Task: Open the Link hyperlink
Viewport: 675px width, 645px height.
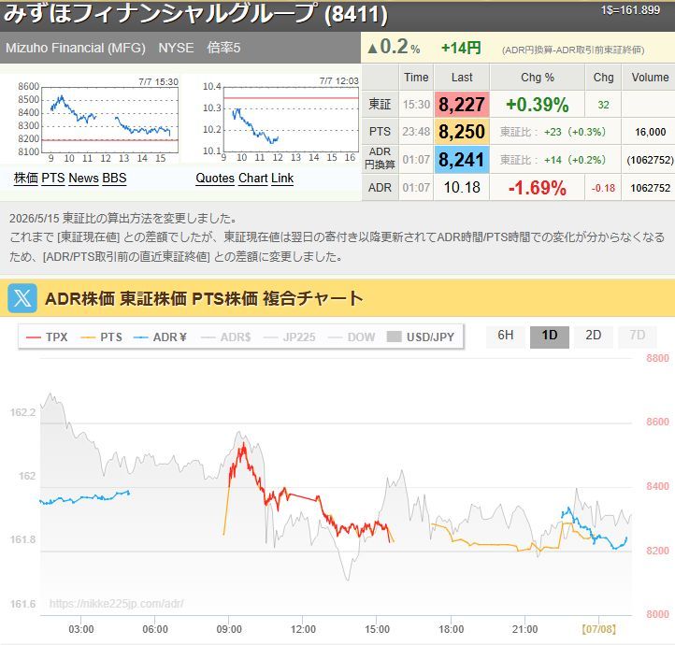Action: pyautogui.click(x=282, y=179)
